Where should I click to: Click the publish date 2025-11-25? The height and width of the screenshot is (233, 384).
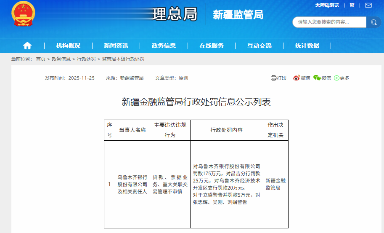coord(81,78)
